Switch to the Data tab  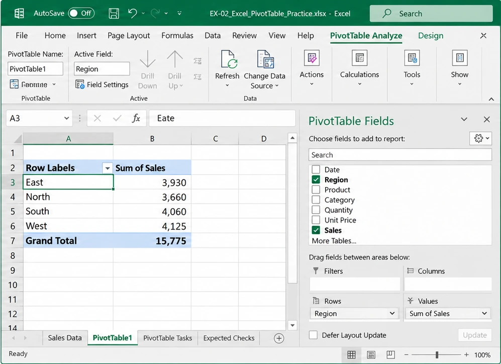[213, 36]
